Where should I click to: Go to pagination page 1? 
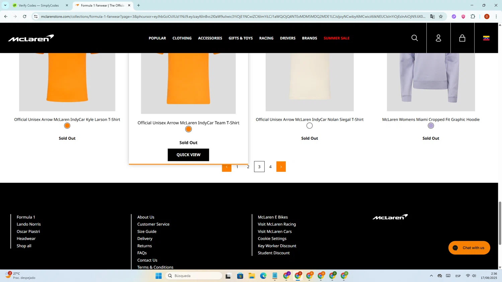pos(237,167)
